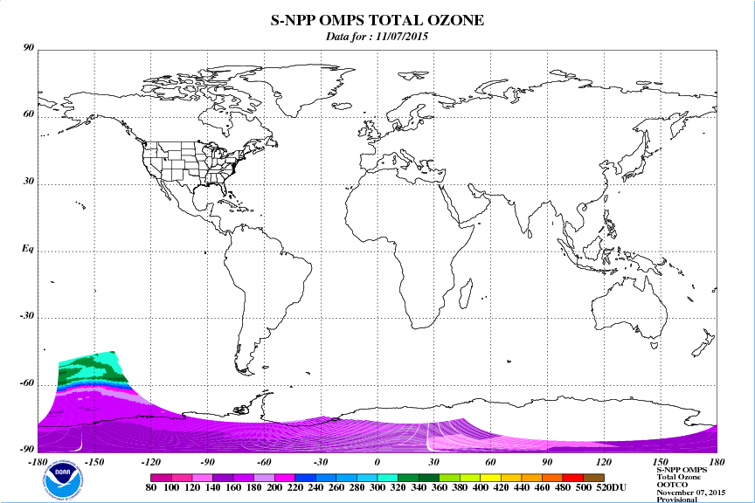Viewport: 755px width, 503px height.
Task: Click the '90' longitude axis label
Action: 547,462
